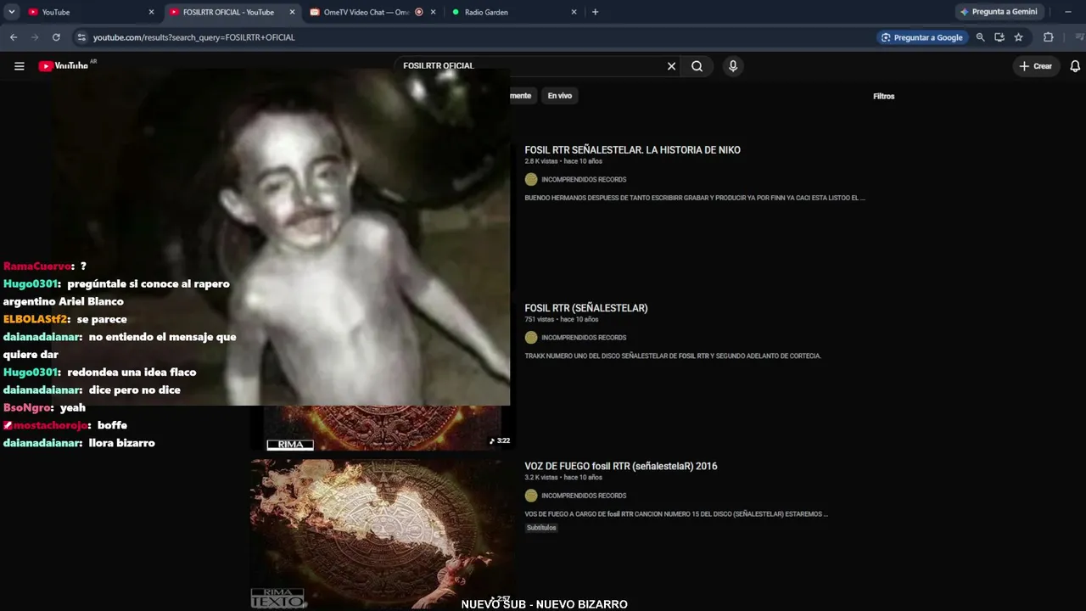Viewport: 1086px width, 611px height.
Task: Click the VOZ DE FUEGO fire thumbnail
Action: point(380,534)
